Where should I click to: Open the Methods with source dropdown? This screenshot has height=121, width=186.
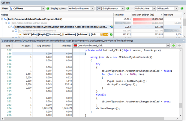click(92, 8)
